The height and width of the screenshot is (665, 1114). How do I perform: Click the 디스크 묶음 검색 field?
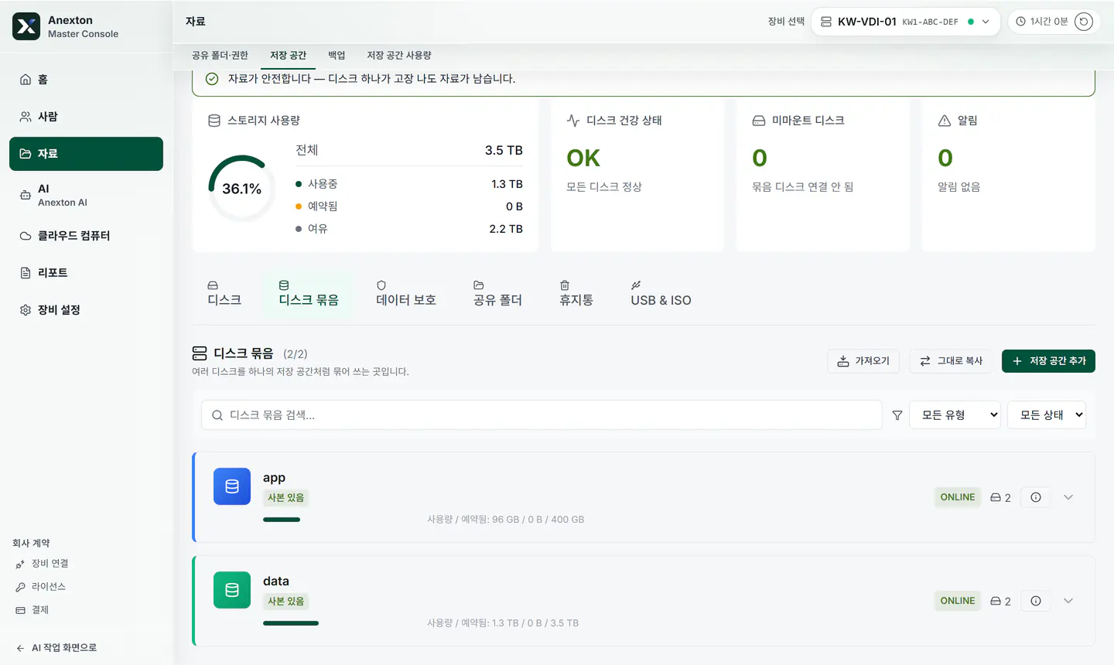542,415
